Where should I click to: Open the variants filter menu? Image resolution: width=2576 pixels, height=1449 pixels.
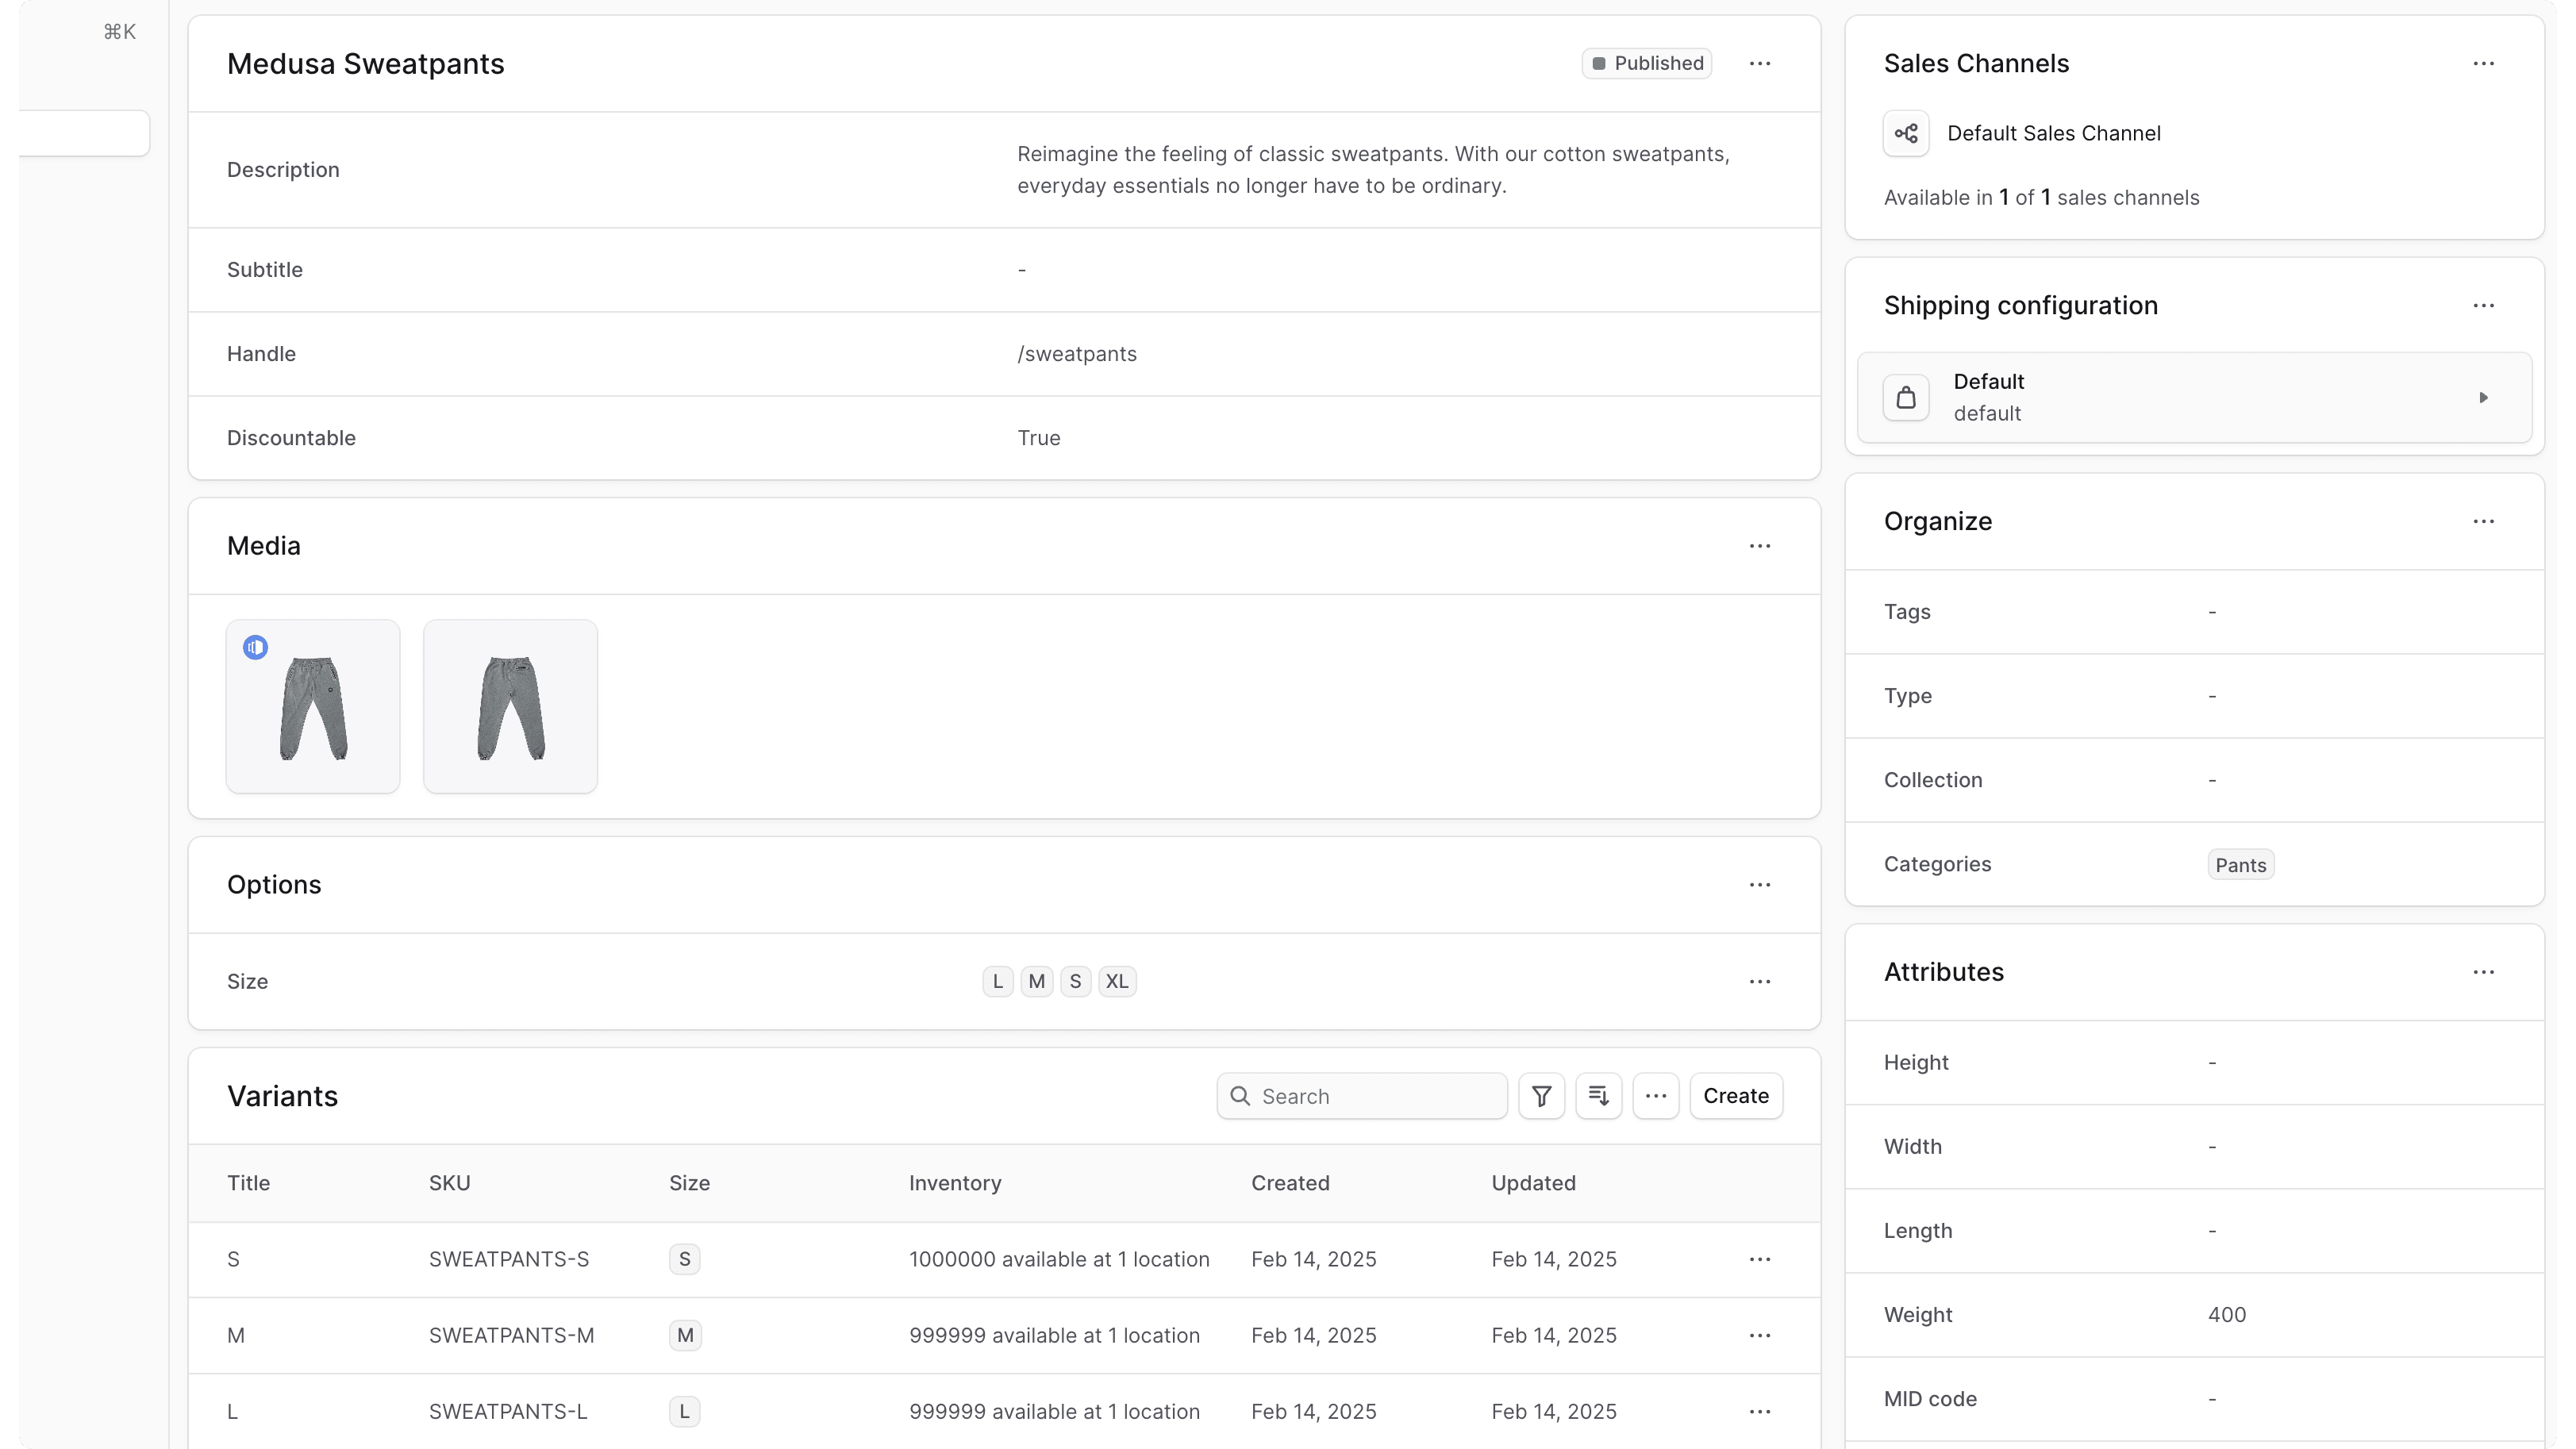coord(1540,1095)
